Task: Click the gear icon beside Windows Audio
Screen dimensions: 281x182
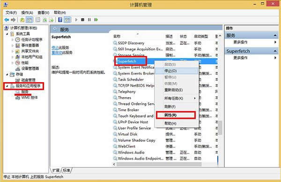Action: (115, 152)
